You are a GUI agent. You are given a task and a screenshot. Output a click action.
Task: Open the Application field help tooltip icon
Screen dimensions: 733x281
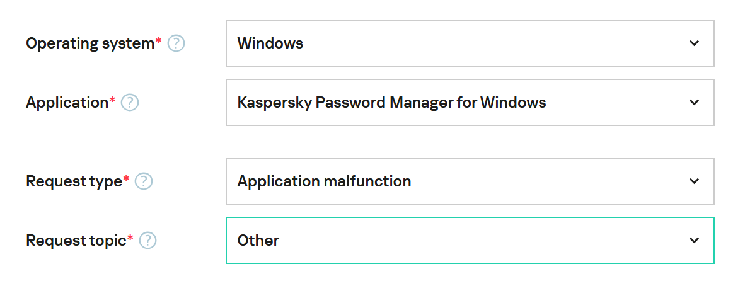coord(129,103)
